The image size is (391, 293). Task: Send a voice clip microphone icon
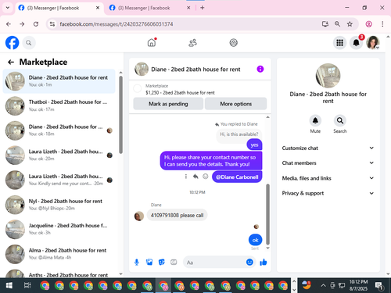(x=137, y=263)
